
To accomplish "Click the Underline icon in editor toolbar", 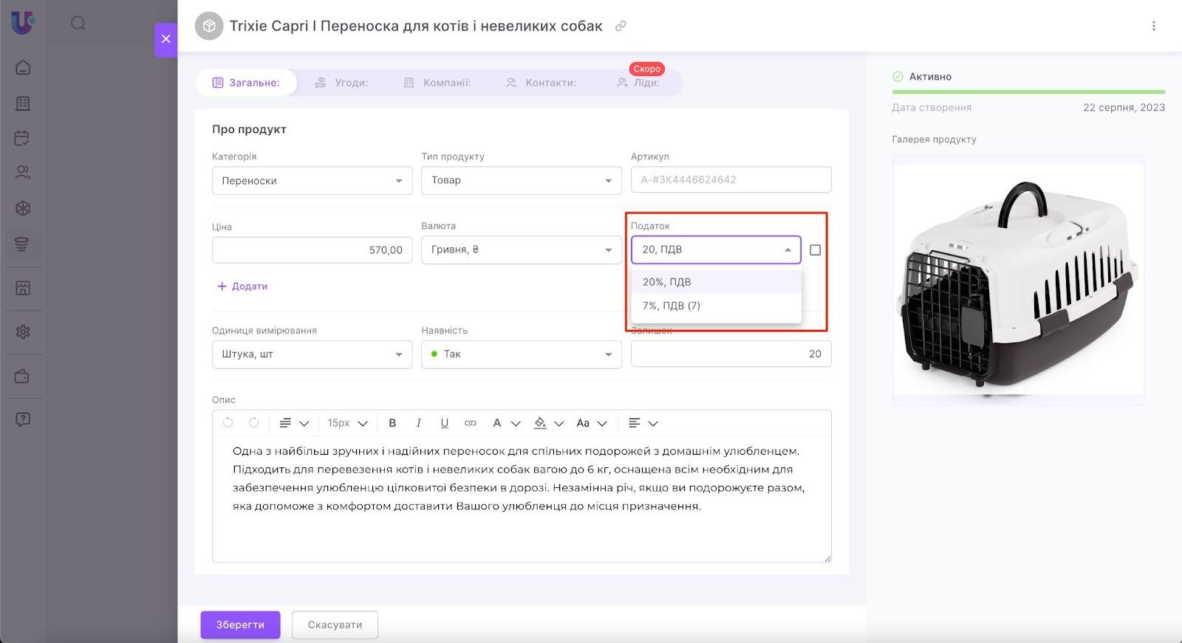I will pos(444,423).
